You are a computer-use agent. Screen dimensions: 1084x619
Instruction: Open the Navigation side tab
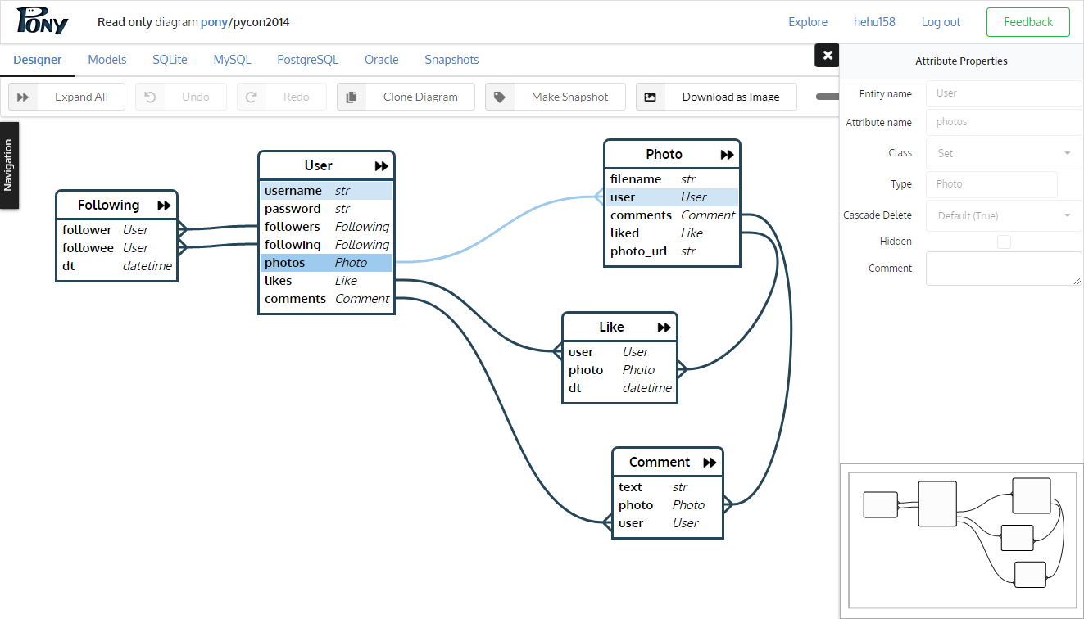point(9,165)
